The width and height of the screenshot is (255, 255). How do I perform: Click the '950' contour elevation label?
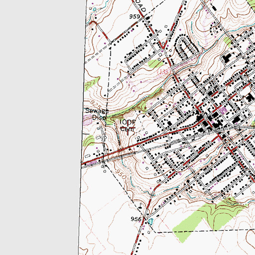(121, 174)
